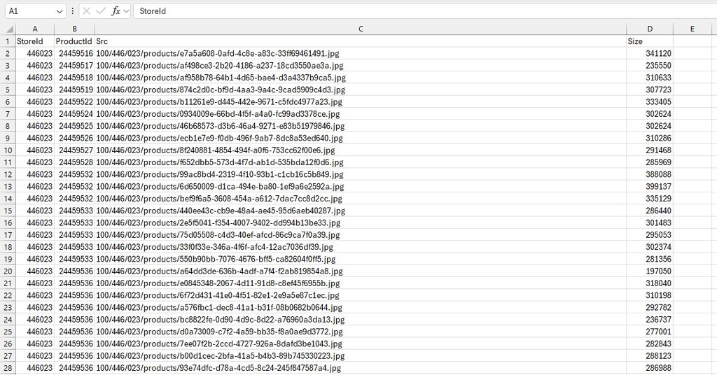The width and height of the screenshot is (717, 375).
Task: Select row 10 header
Action: [8, 150]
